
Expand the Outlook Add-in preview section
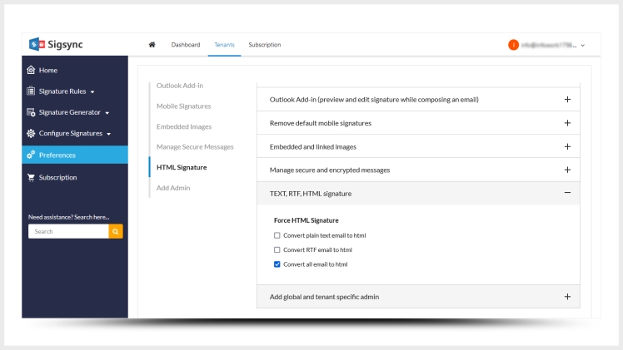click(x=567, y=100)
